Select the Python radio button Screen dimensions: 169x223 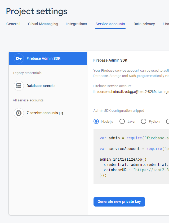(x=144, y=121)
